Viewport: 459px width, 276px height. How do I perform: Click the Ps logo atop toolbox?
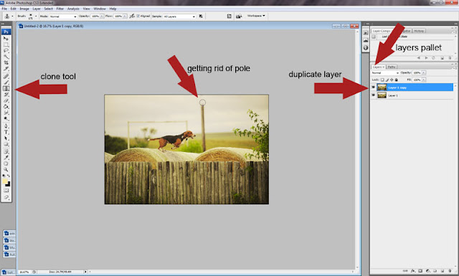(x=6, y=32)
